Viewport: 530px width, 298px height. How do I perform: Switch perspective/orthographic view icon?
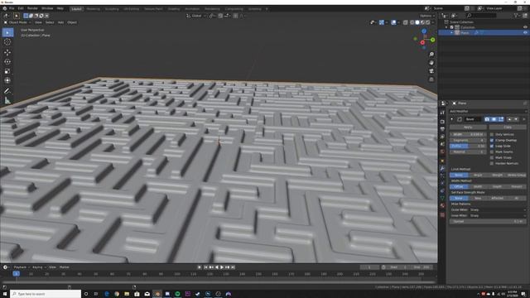[x=431, y=79]
